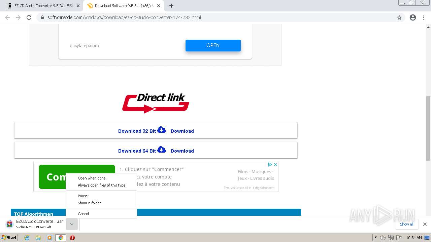Click red Opera-style taskbar icon
Image resolution: width=431 pixels, height=242 pixels.
click(72, 238)
